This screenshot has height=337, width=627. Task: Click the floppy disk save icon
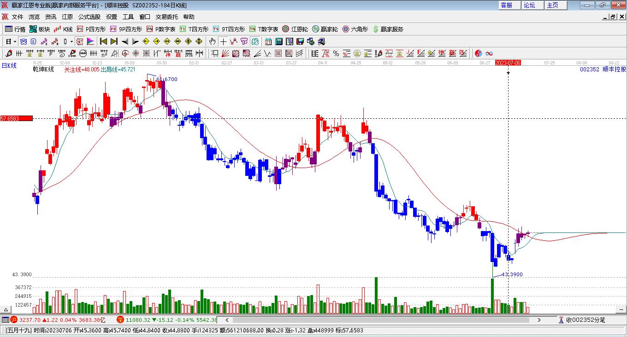click(x=300, y=41)
